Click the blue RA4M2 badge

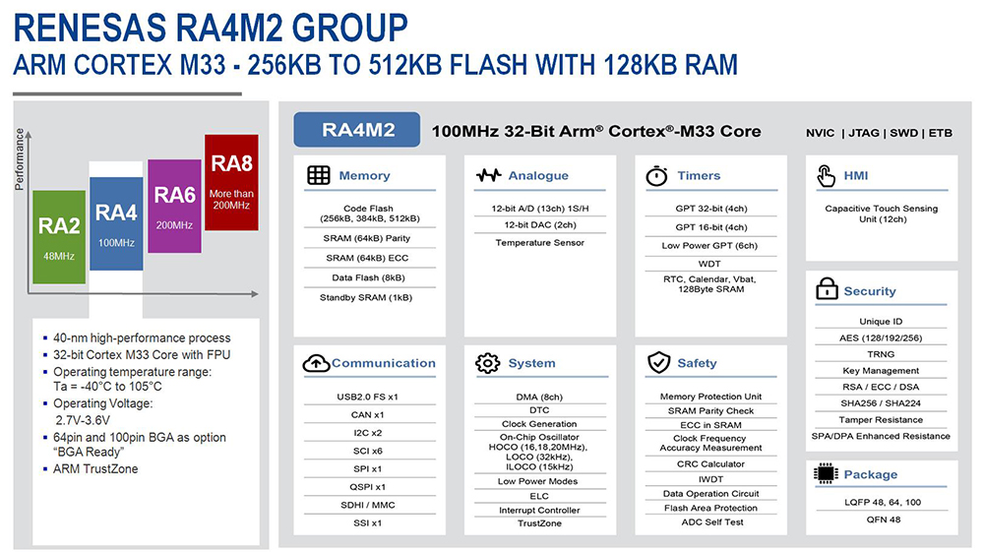coord(356,129)
